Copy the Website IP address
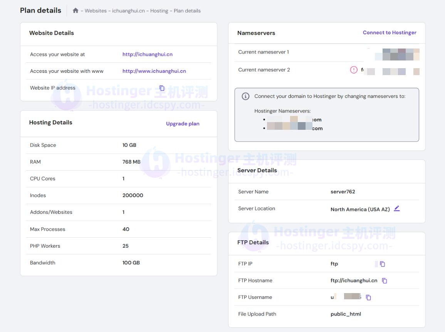Image resolution: width=445 pixels, height=332 pixels. [x=162, y=88]
